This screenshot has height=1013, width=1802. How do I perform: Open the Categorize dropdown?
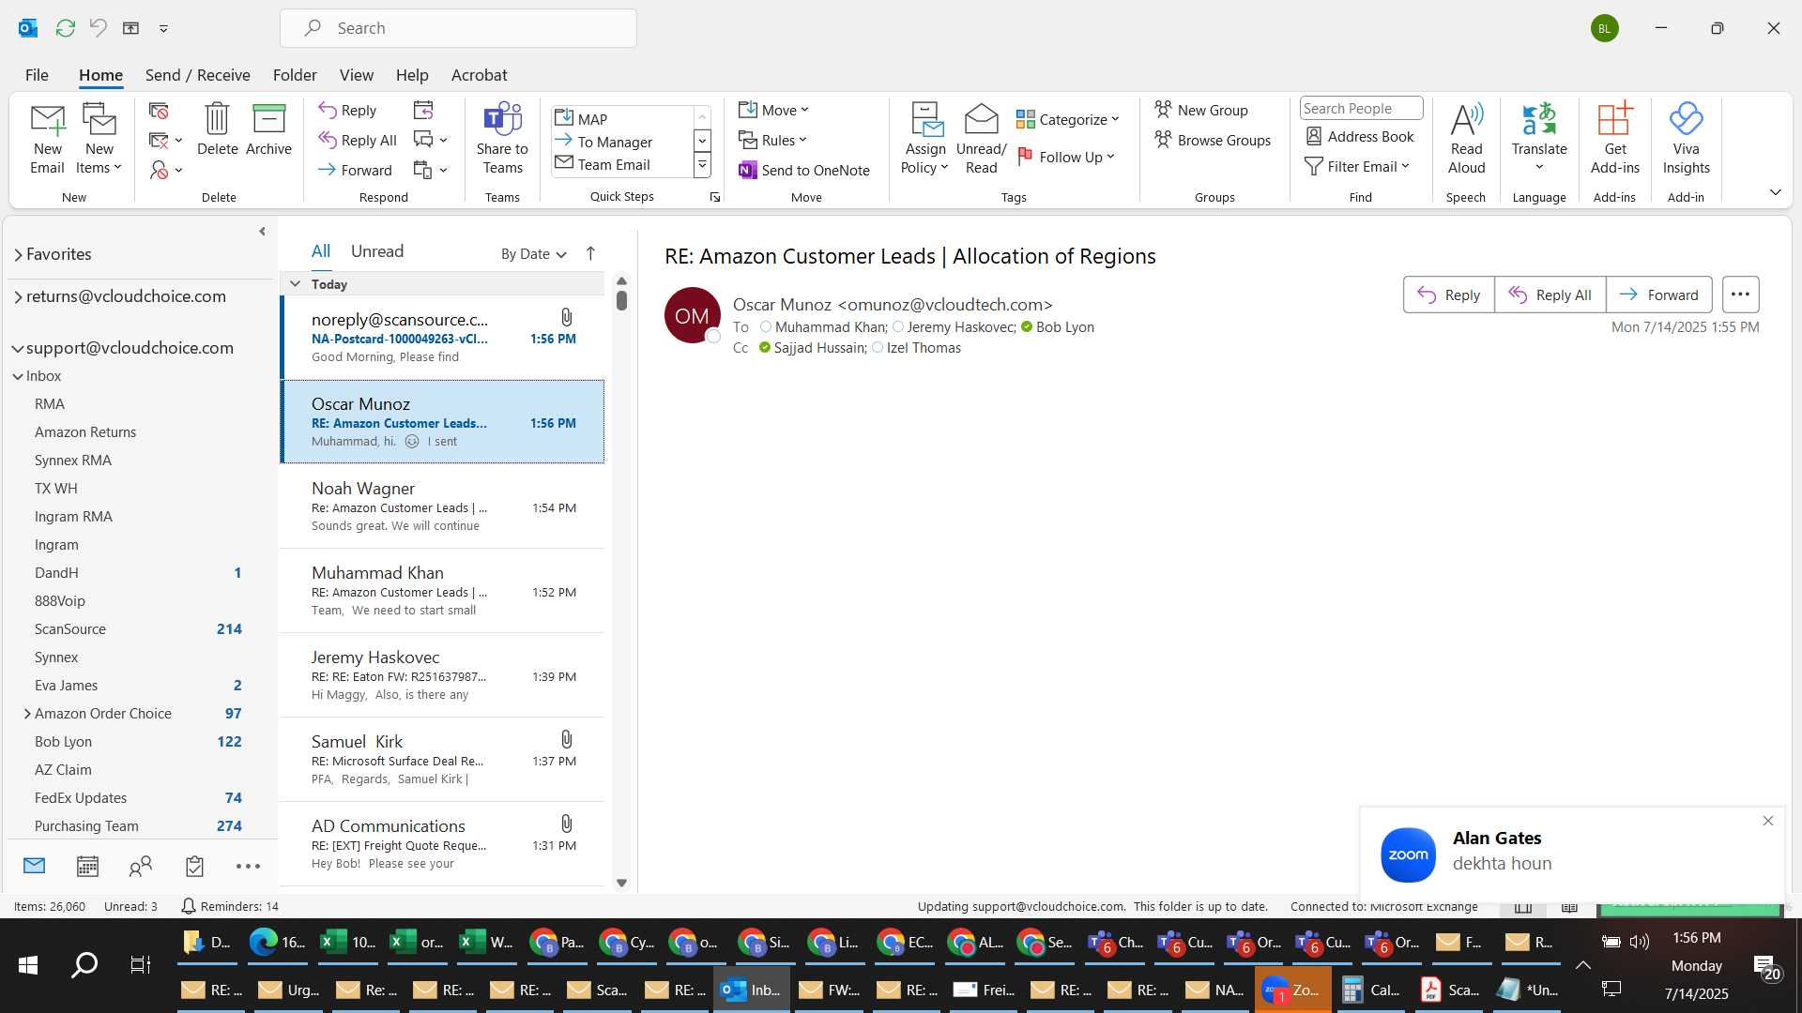pyautogui.click(x=1068, y=119)
